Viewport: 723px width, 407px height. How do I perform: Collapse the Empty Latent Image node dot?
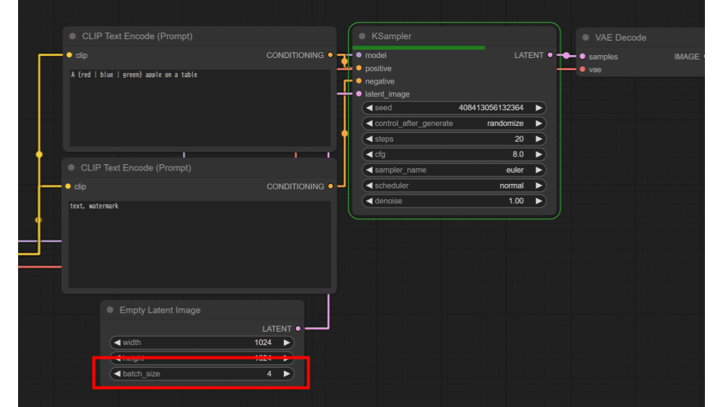110,310
